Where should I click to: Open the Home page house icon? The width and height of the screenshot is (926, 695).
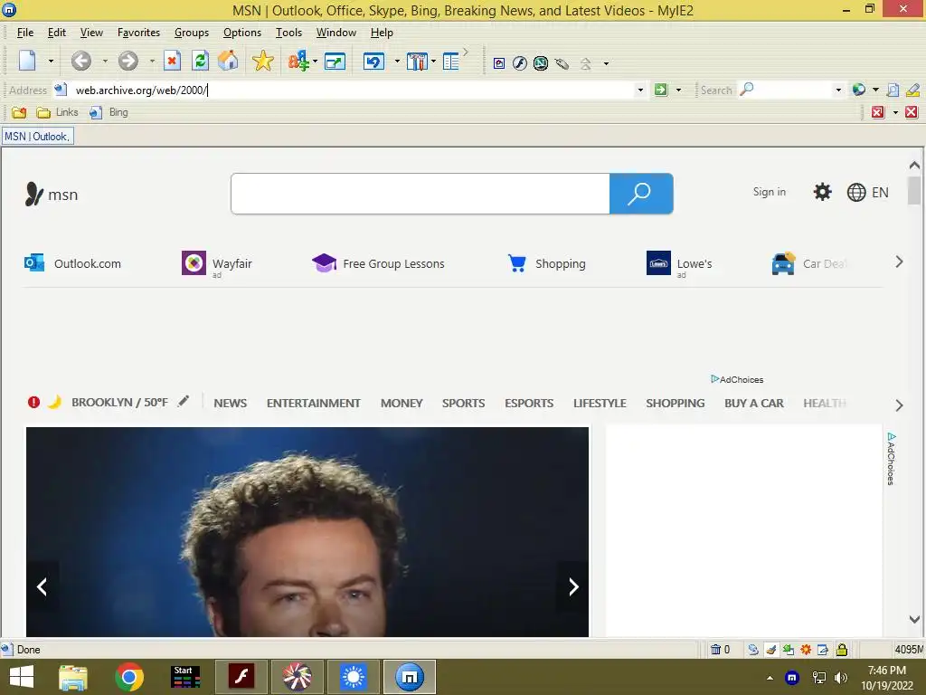(x=228, y=61)
